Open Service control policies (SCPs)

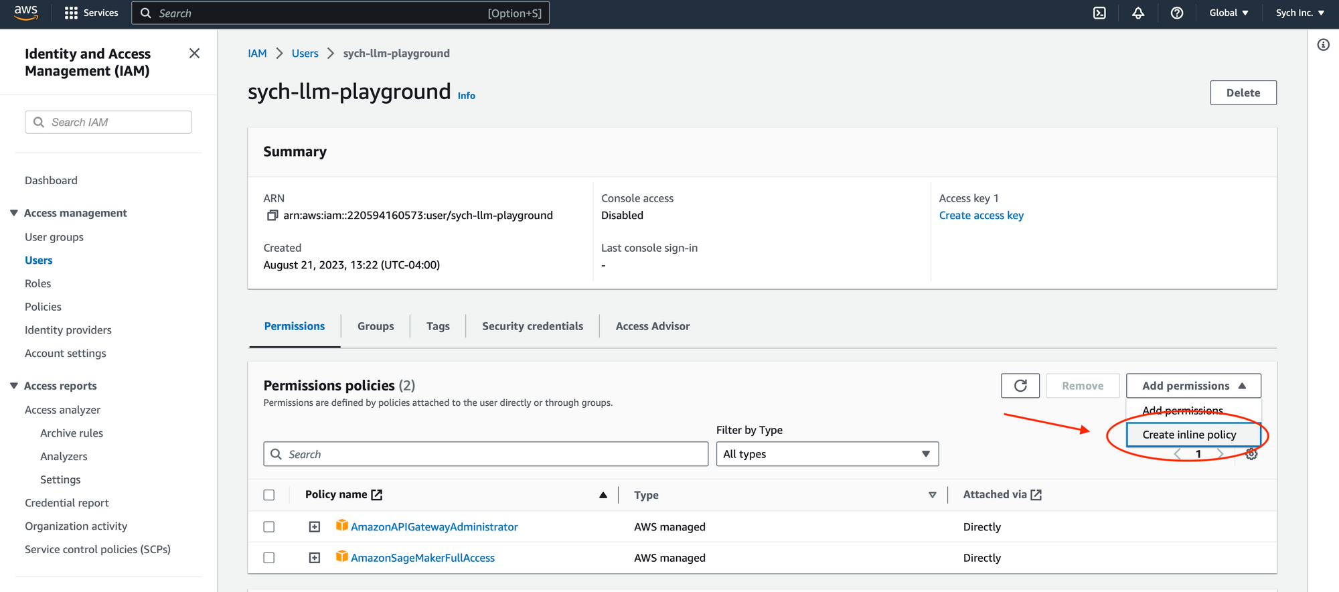click(x=98, y=549)
